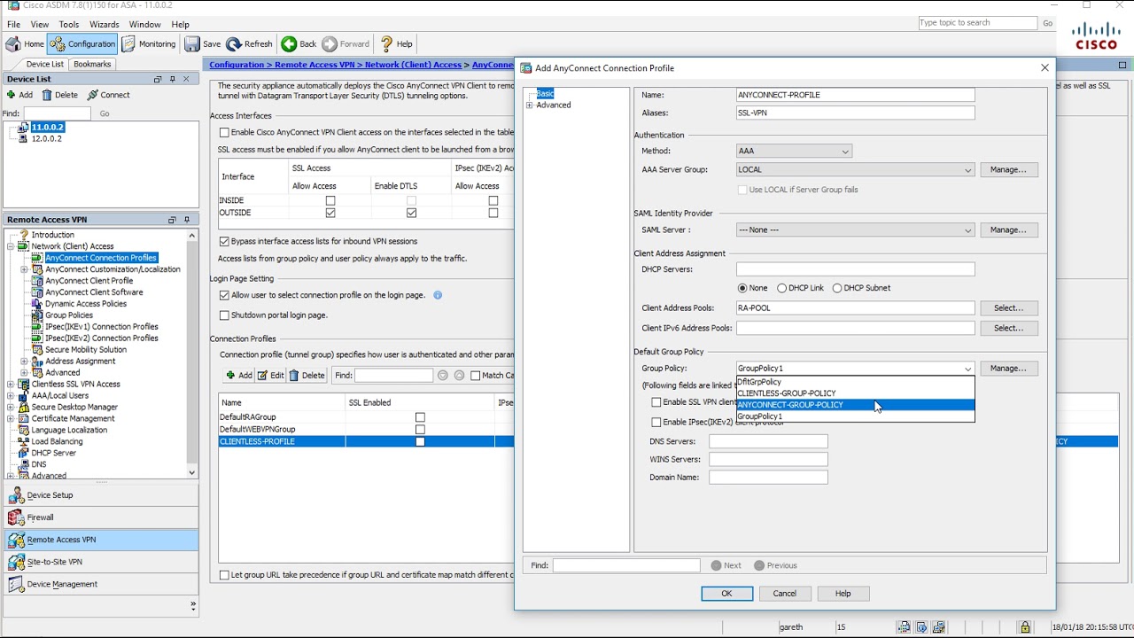
Task: Open DHCP Server tree item
Action: click(53, 453)
